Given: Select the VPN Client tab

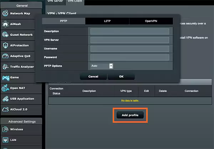Looking at the screenshot, I should click(x=75, y=1).
